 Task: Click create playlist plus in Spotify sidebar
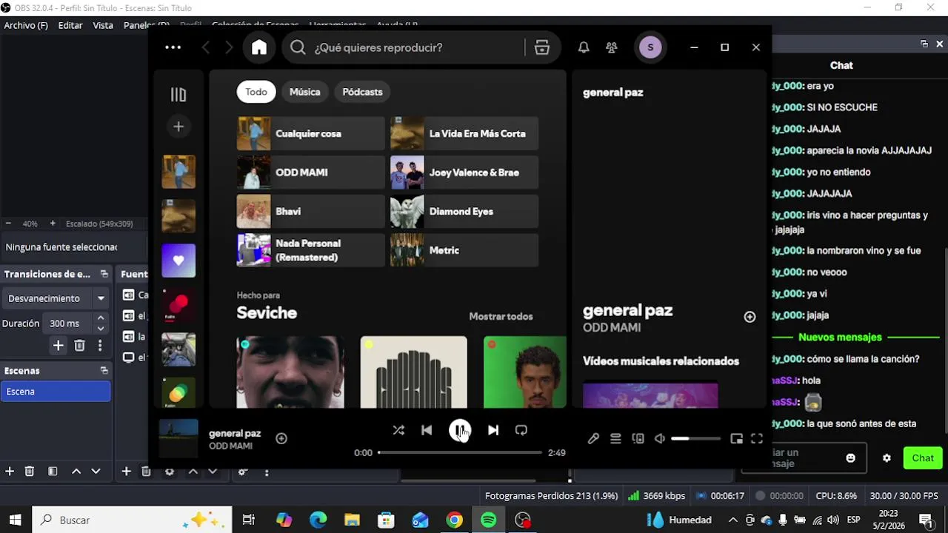pos(178,127)
